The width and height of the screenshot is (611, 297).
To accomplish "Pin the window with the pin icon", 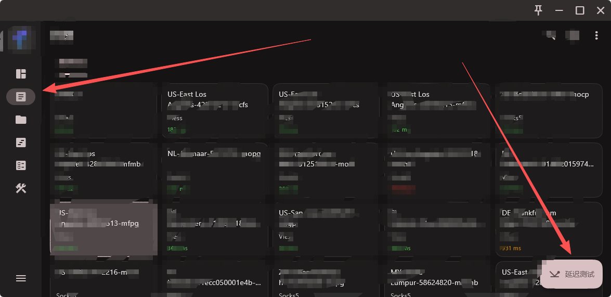I will pyautogui.click(x=538, y=10).
